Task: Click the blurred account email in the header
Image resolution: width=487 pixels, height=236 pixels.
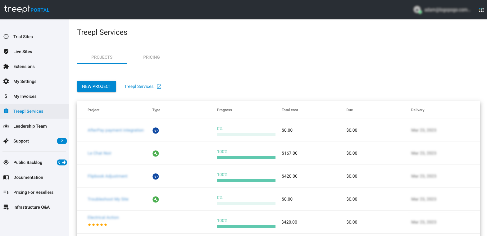Action: tap(448, 10)
